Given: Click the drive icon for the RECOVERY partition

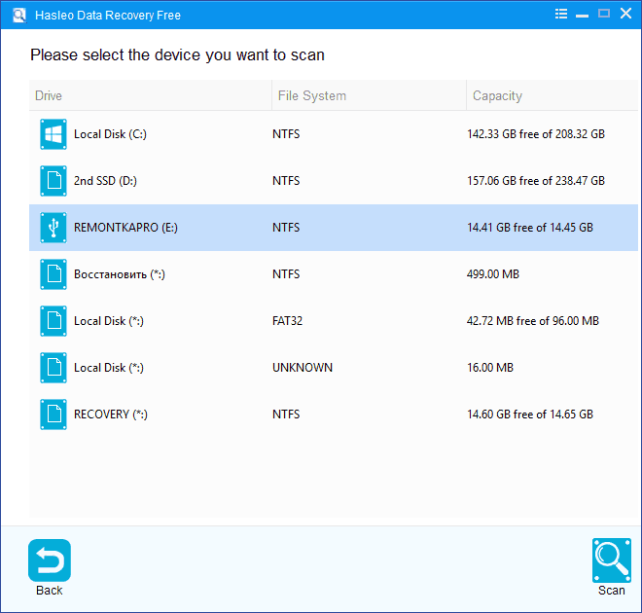Looking at the screenshot, I should pos(53,415).
